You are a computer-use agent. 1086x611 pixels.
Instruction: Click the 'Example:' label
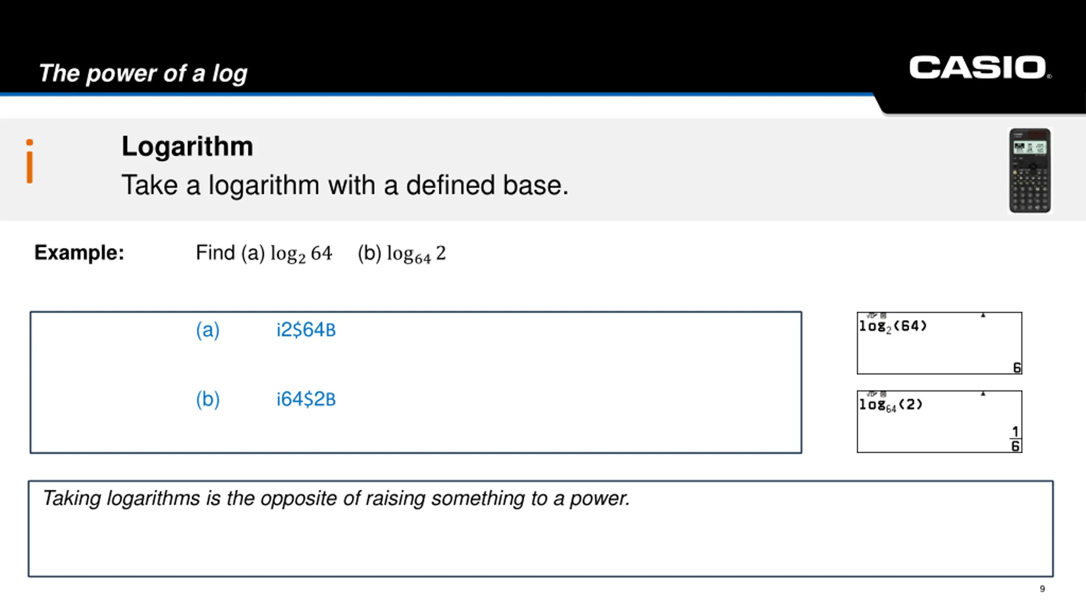click(x=79, y=253)
